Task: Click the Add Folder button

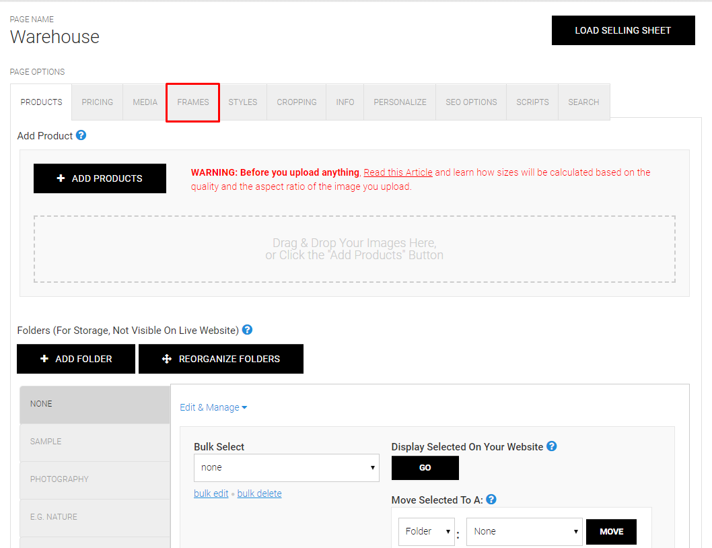Action: [x=76, y=359]
